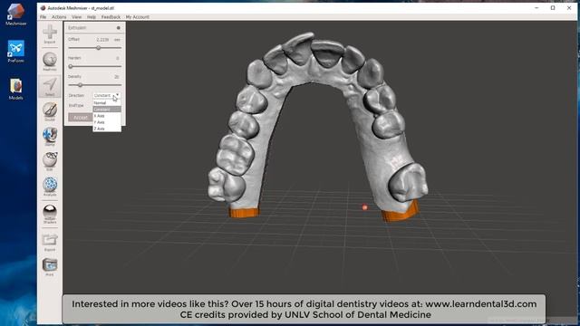The width and height of the screenshot is (580, 326).
Task: Choose Normal in Direction list
Action: coord(107,103)
